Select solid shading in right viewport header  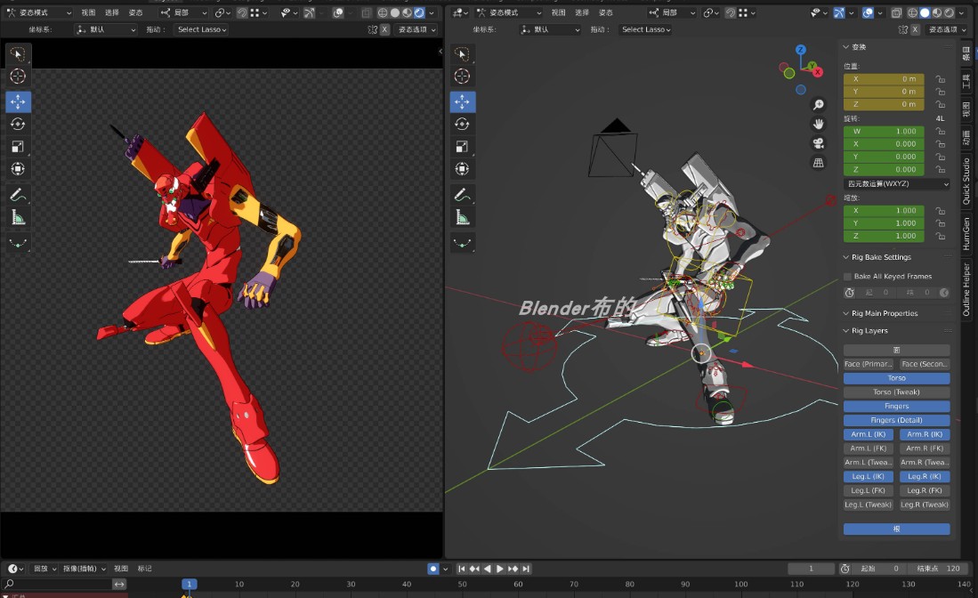[x=925, y=12]
